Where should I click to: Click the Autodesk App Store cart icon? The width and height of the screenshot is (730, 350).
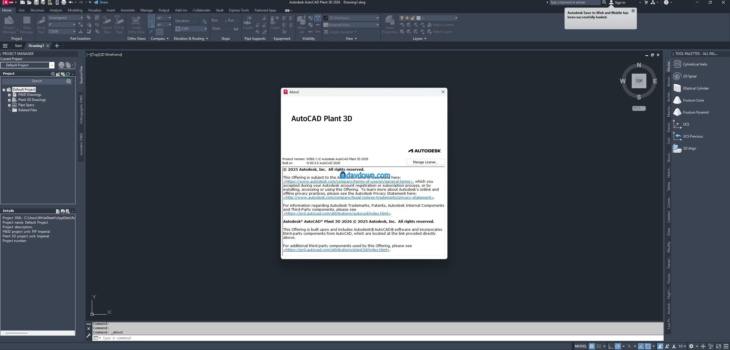[646, 2]
